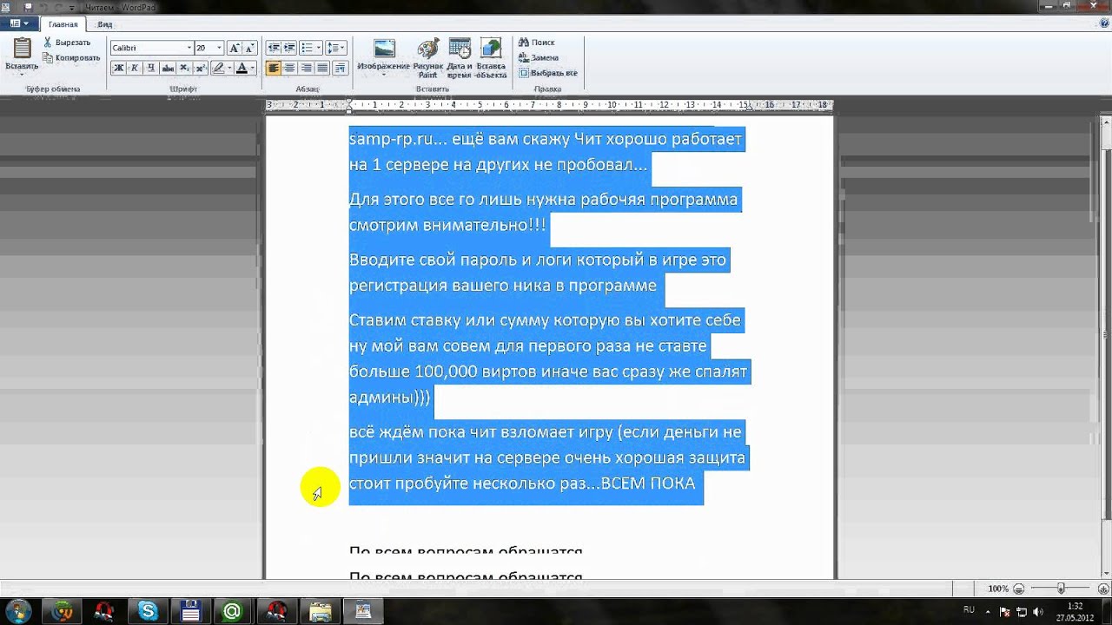The image size is (1112, 625).
Task: Click the horizontal ruler
Action: [x=549, y=105]
